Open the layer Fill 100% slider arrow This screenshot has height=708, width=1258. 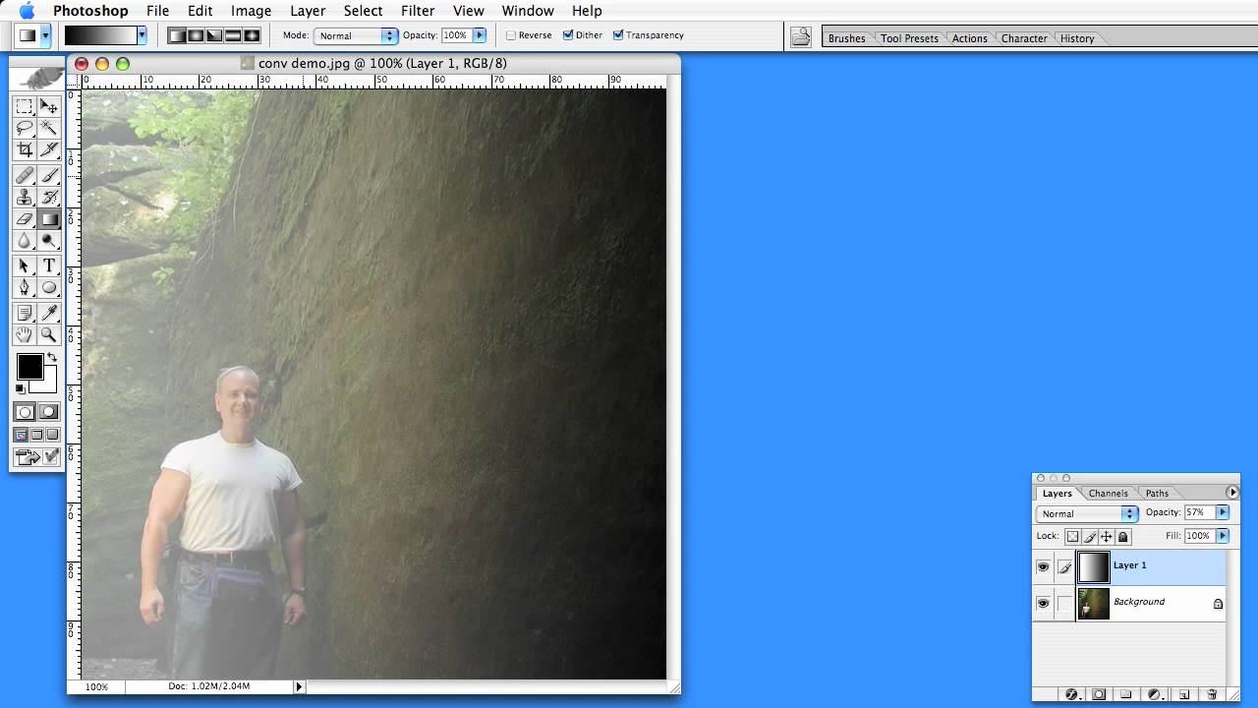tap(1223, 536)
